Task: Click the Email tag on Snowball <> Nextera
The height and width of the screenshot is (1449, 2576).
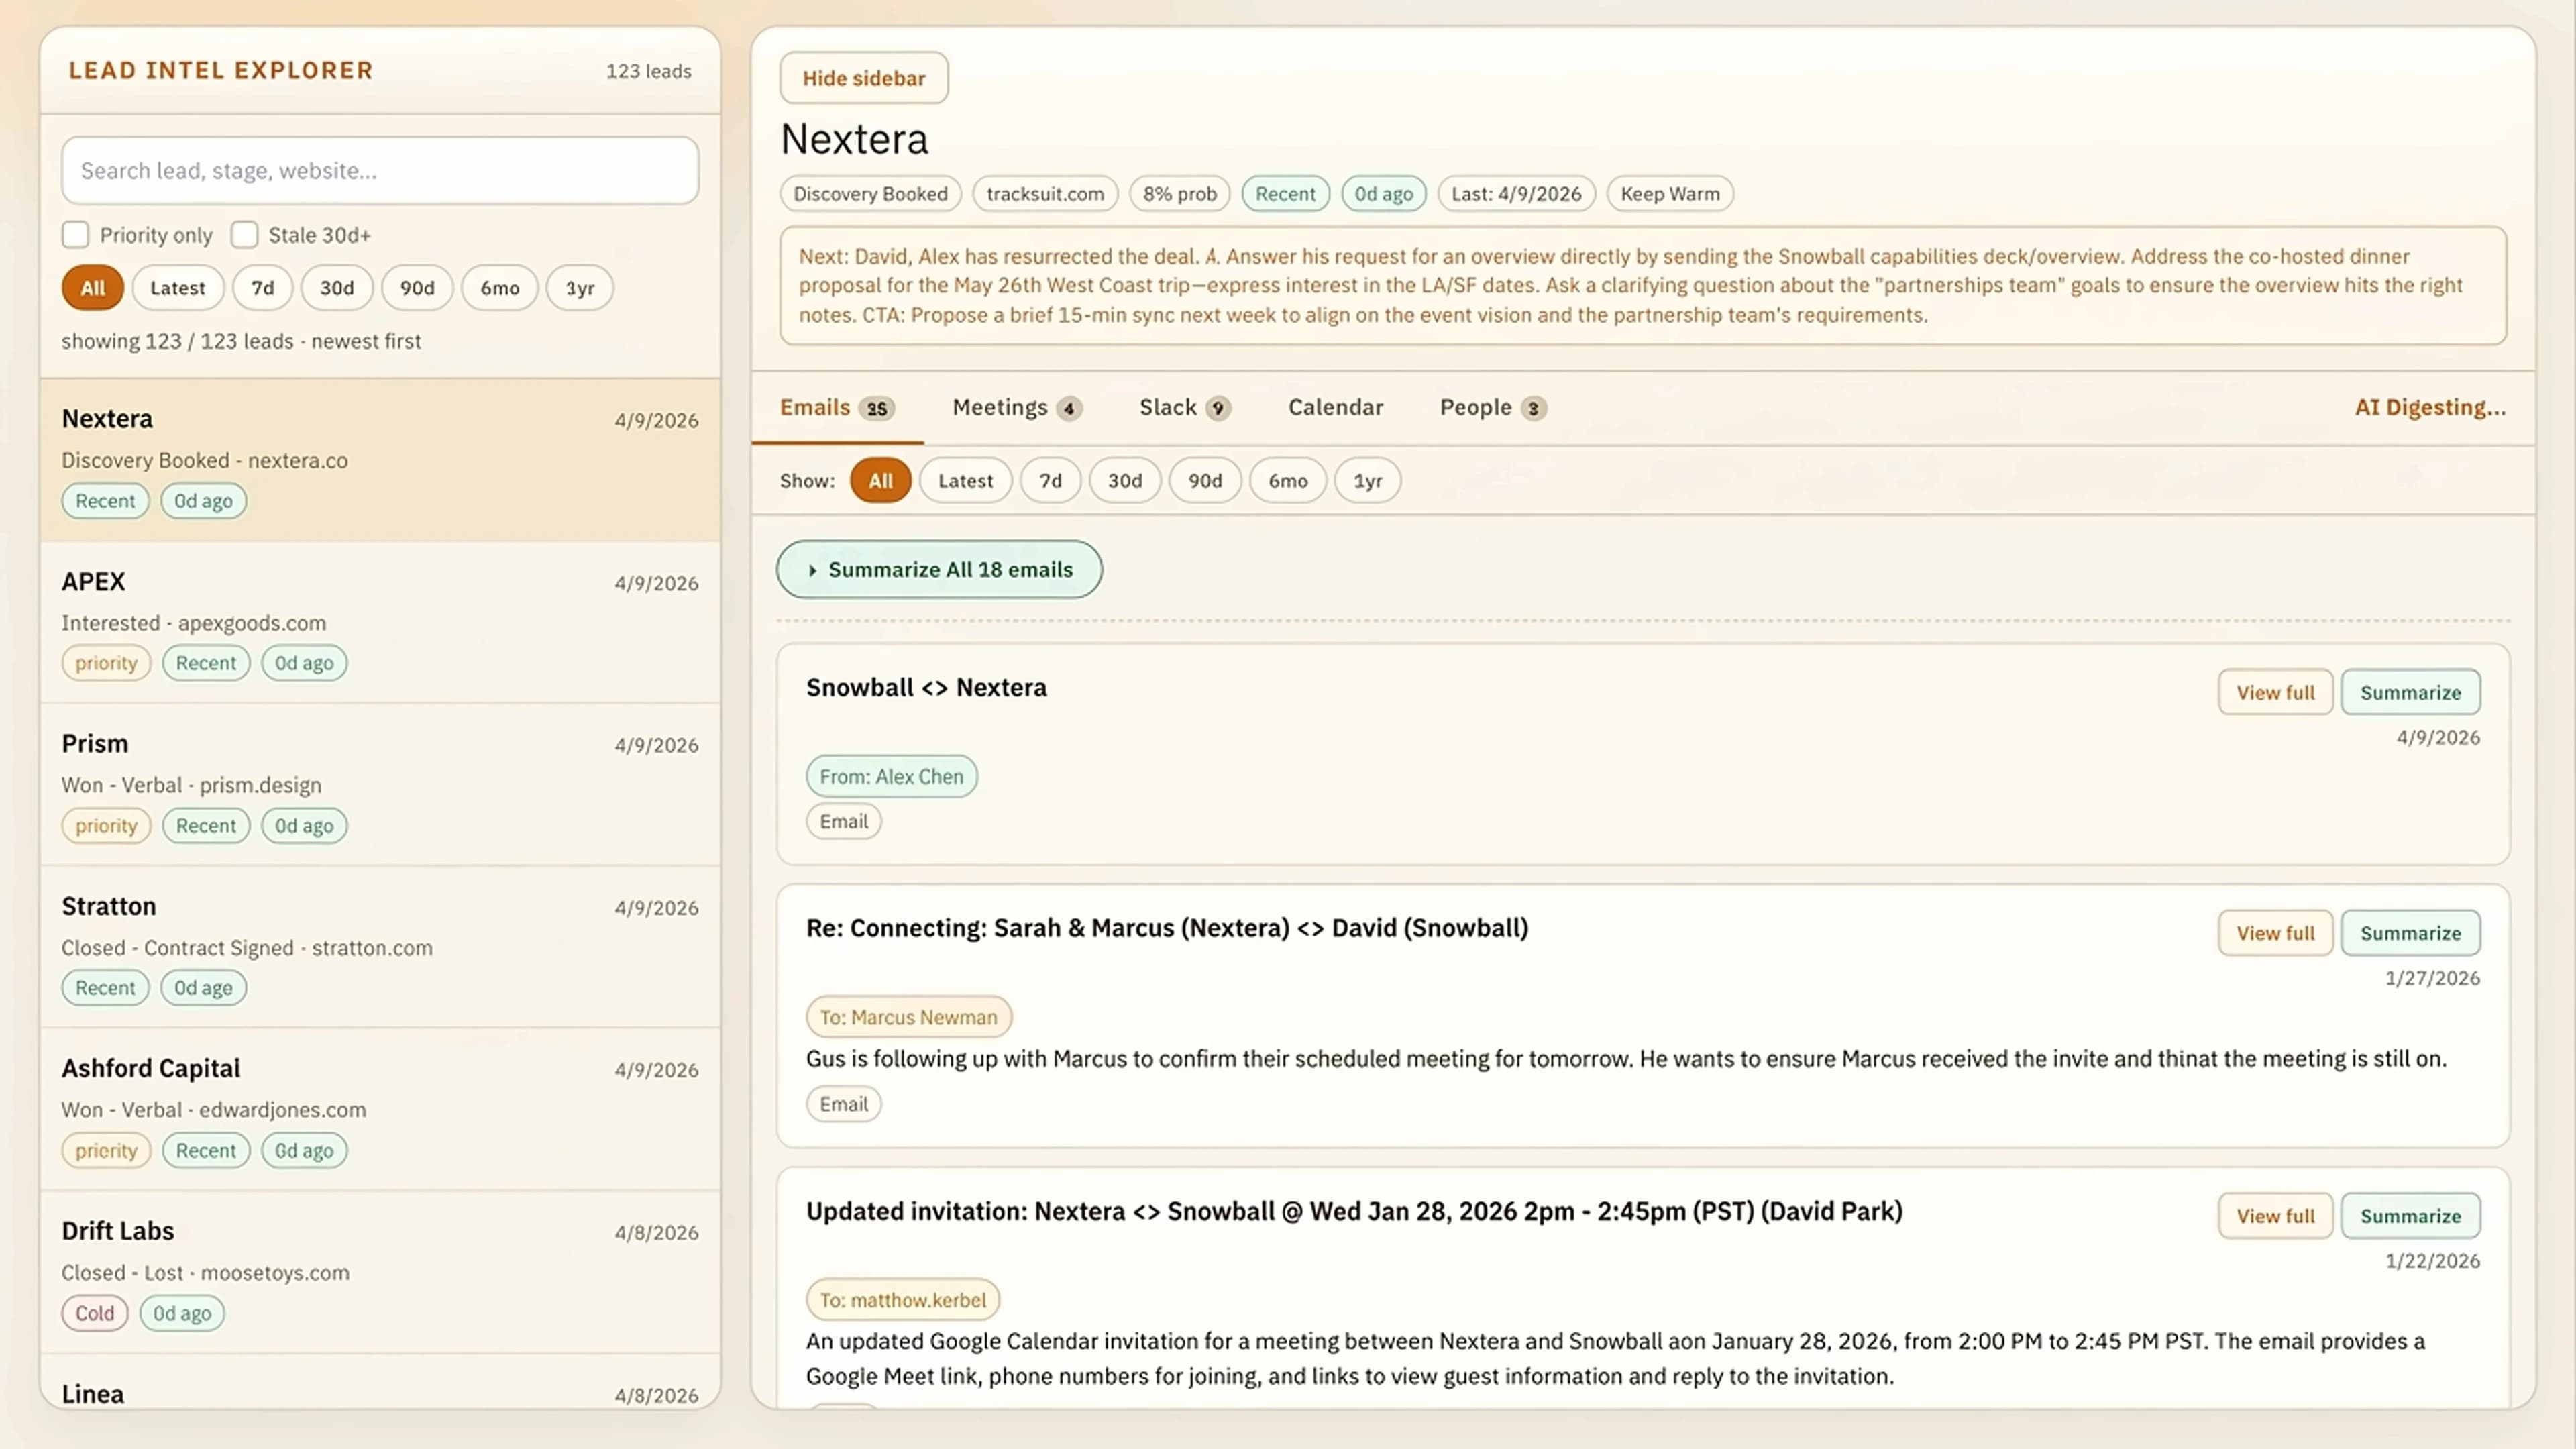Action: click(x=843, y=822)
